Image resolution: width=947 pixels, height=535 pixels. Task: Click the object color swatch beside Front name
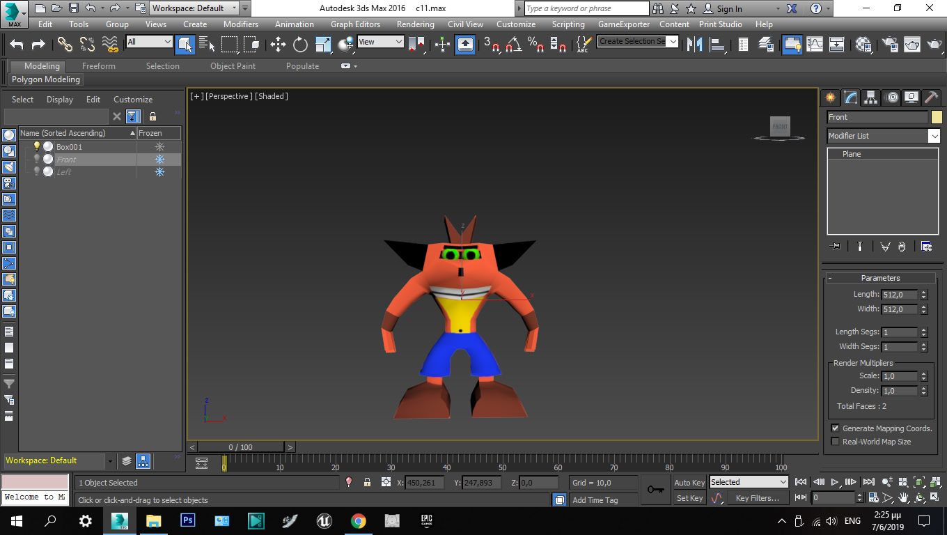tap(937, 117)
